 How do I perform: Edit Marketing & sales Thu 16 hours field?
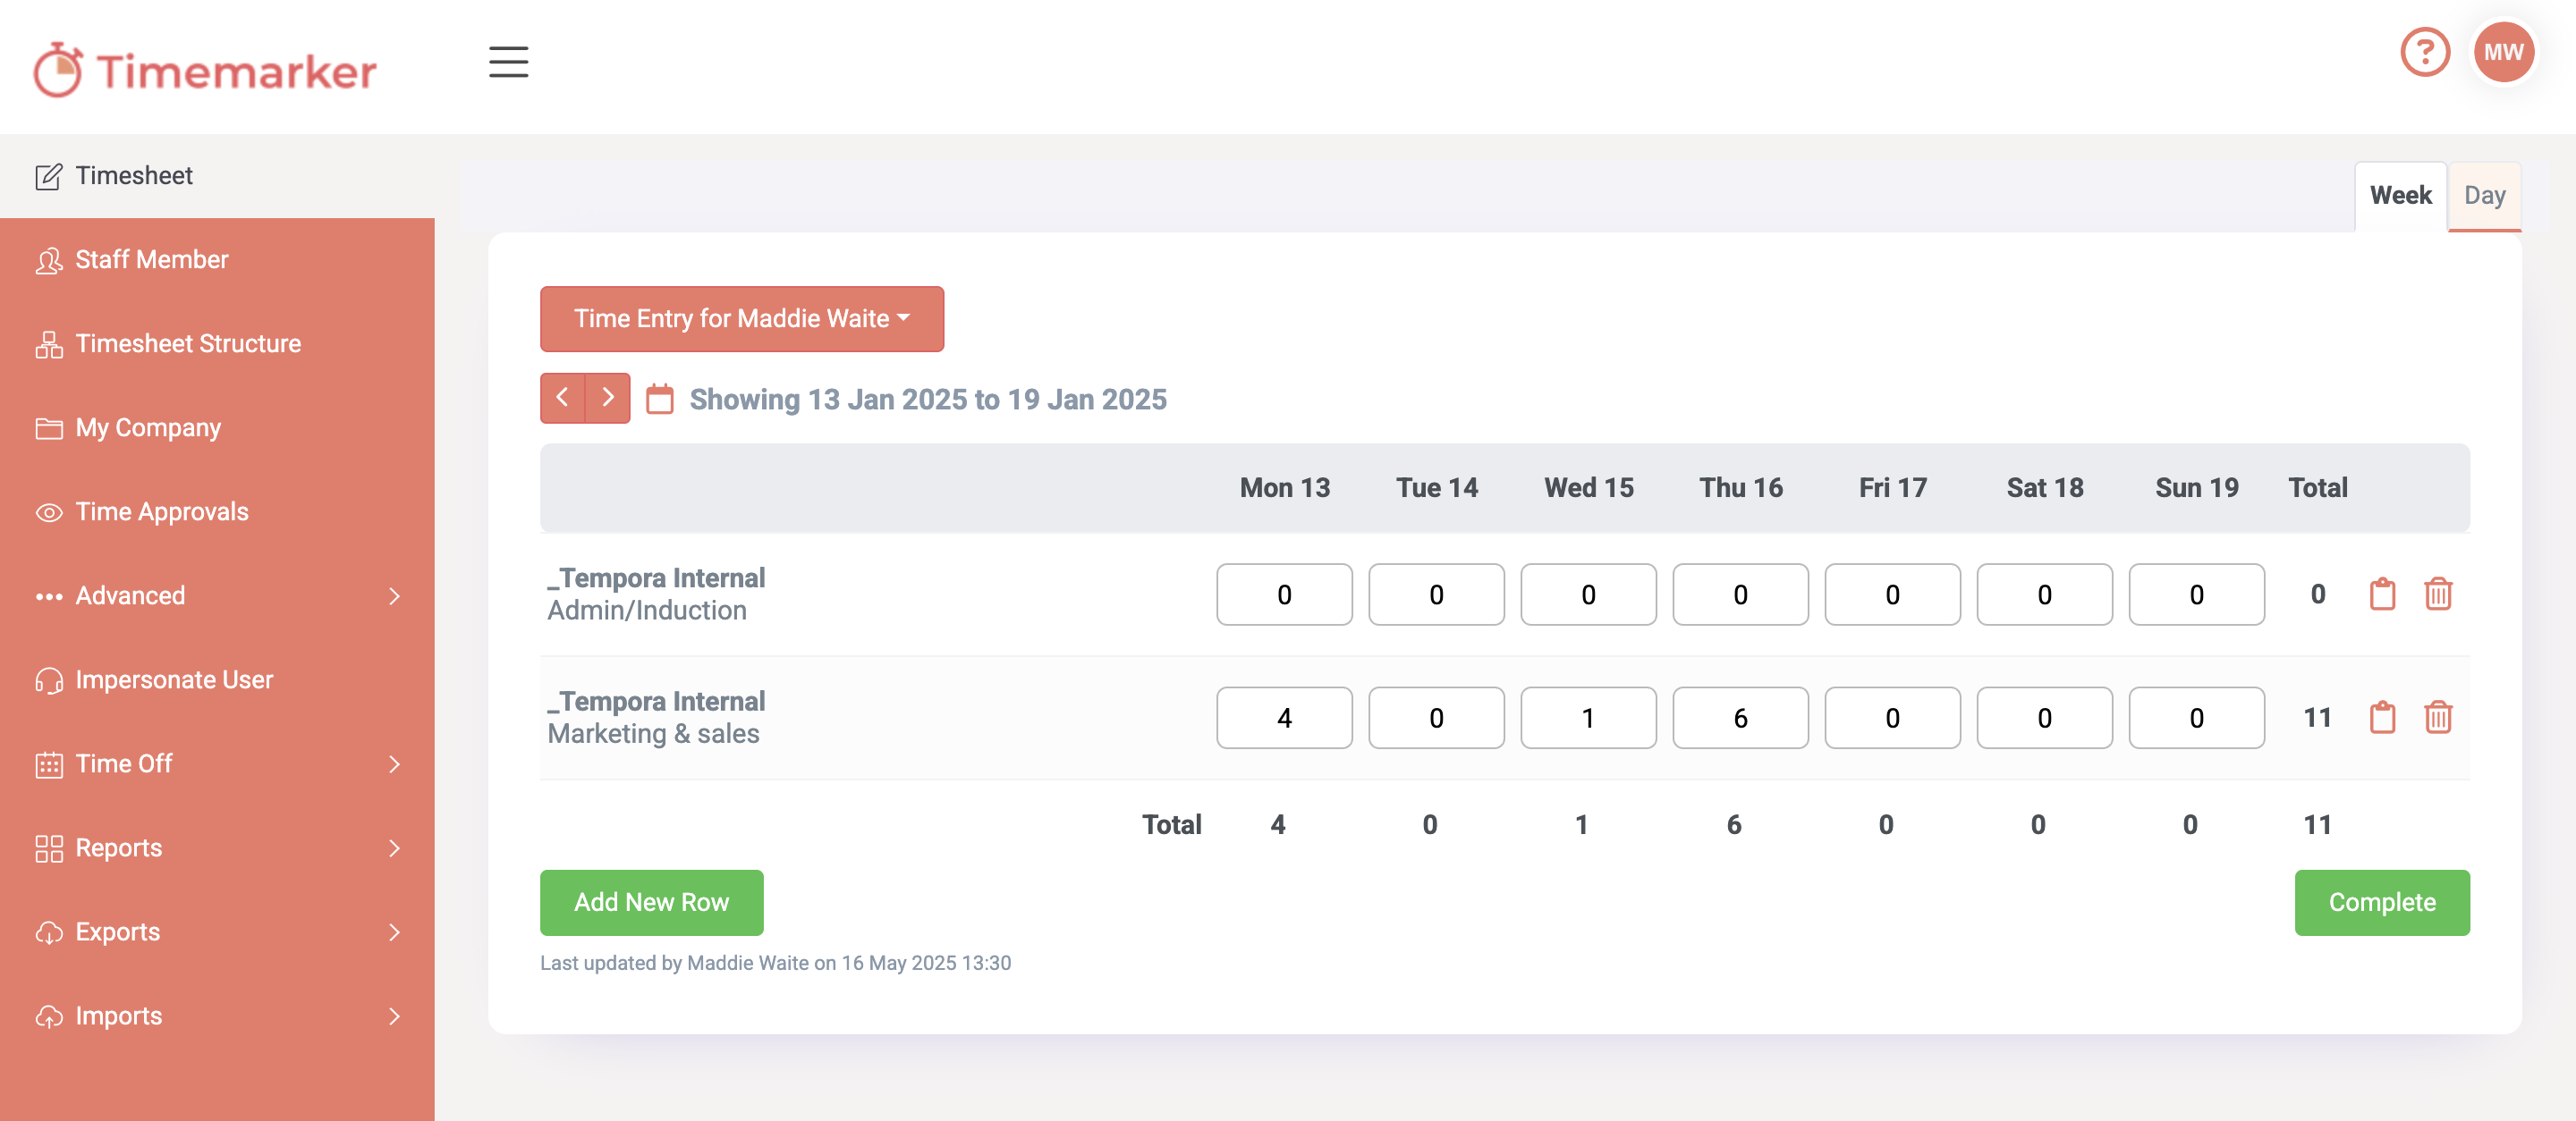point(1740,717)
